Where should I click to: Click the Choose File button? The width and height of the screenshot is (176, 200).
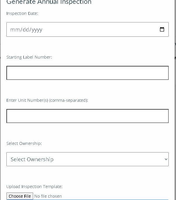pyautogui.click(x=20, y=196)
